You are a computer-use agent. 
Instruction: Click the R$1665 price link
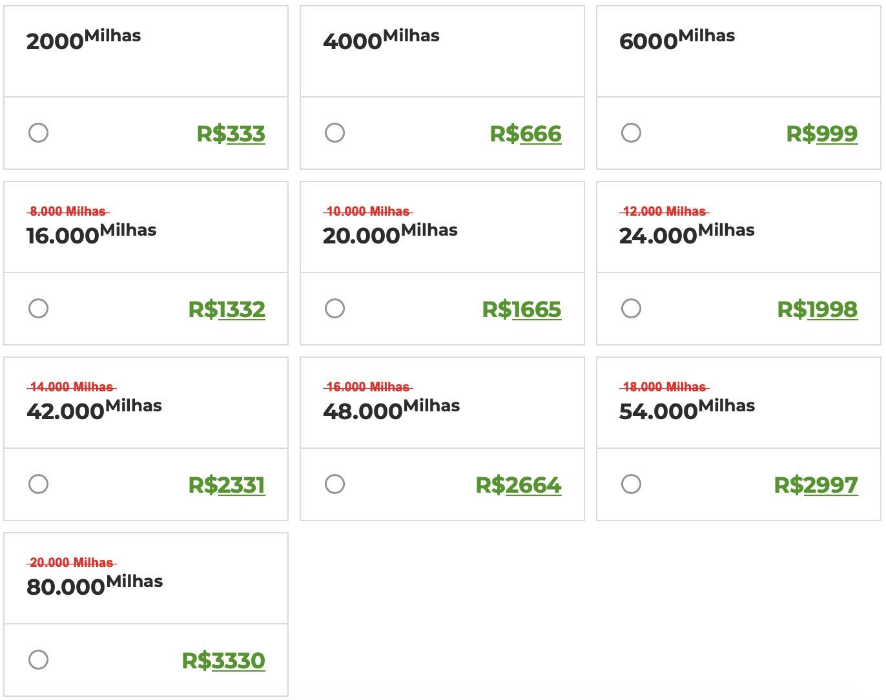(x=522, y=309)
